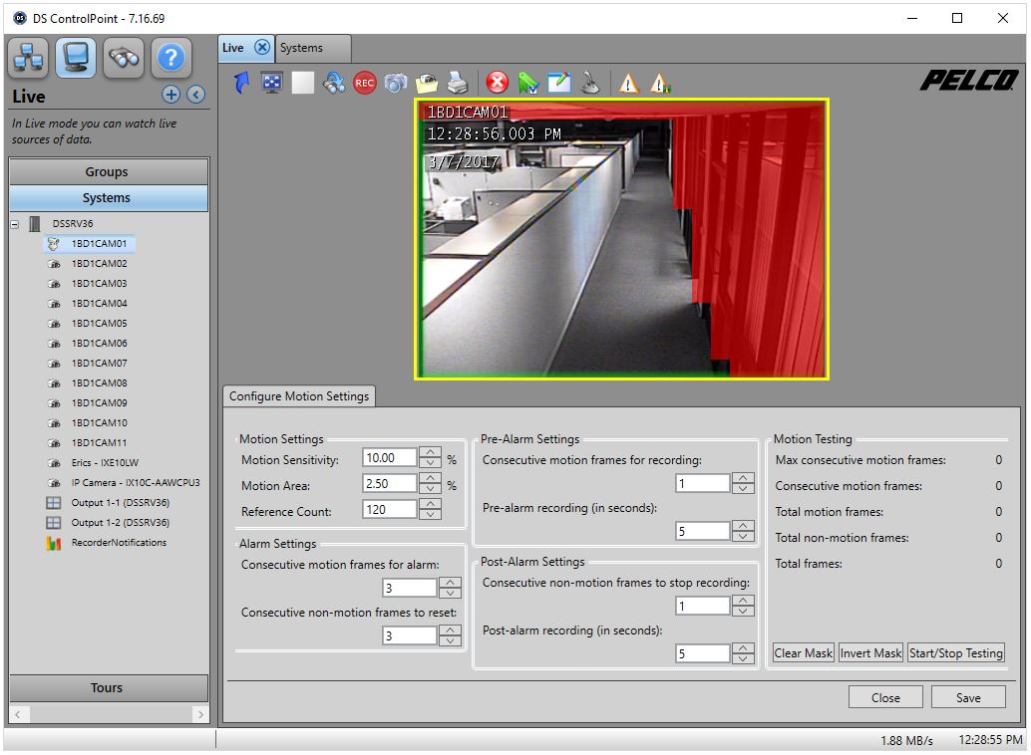The image size is (1031, 755).
Task: Select the green bookmark icon in the toolbar
Action: pos(528,83)
